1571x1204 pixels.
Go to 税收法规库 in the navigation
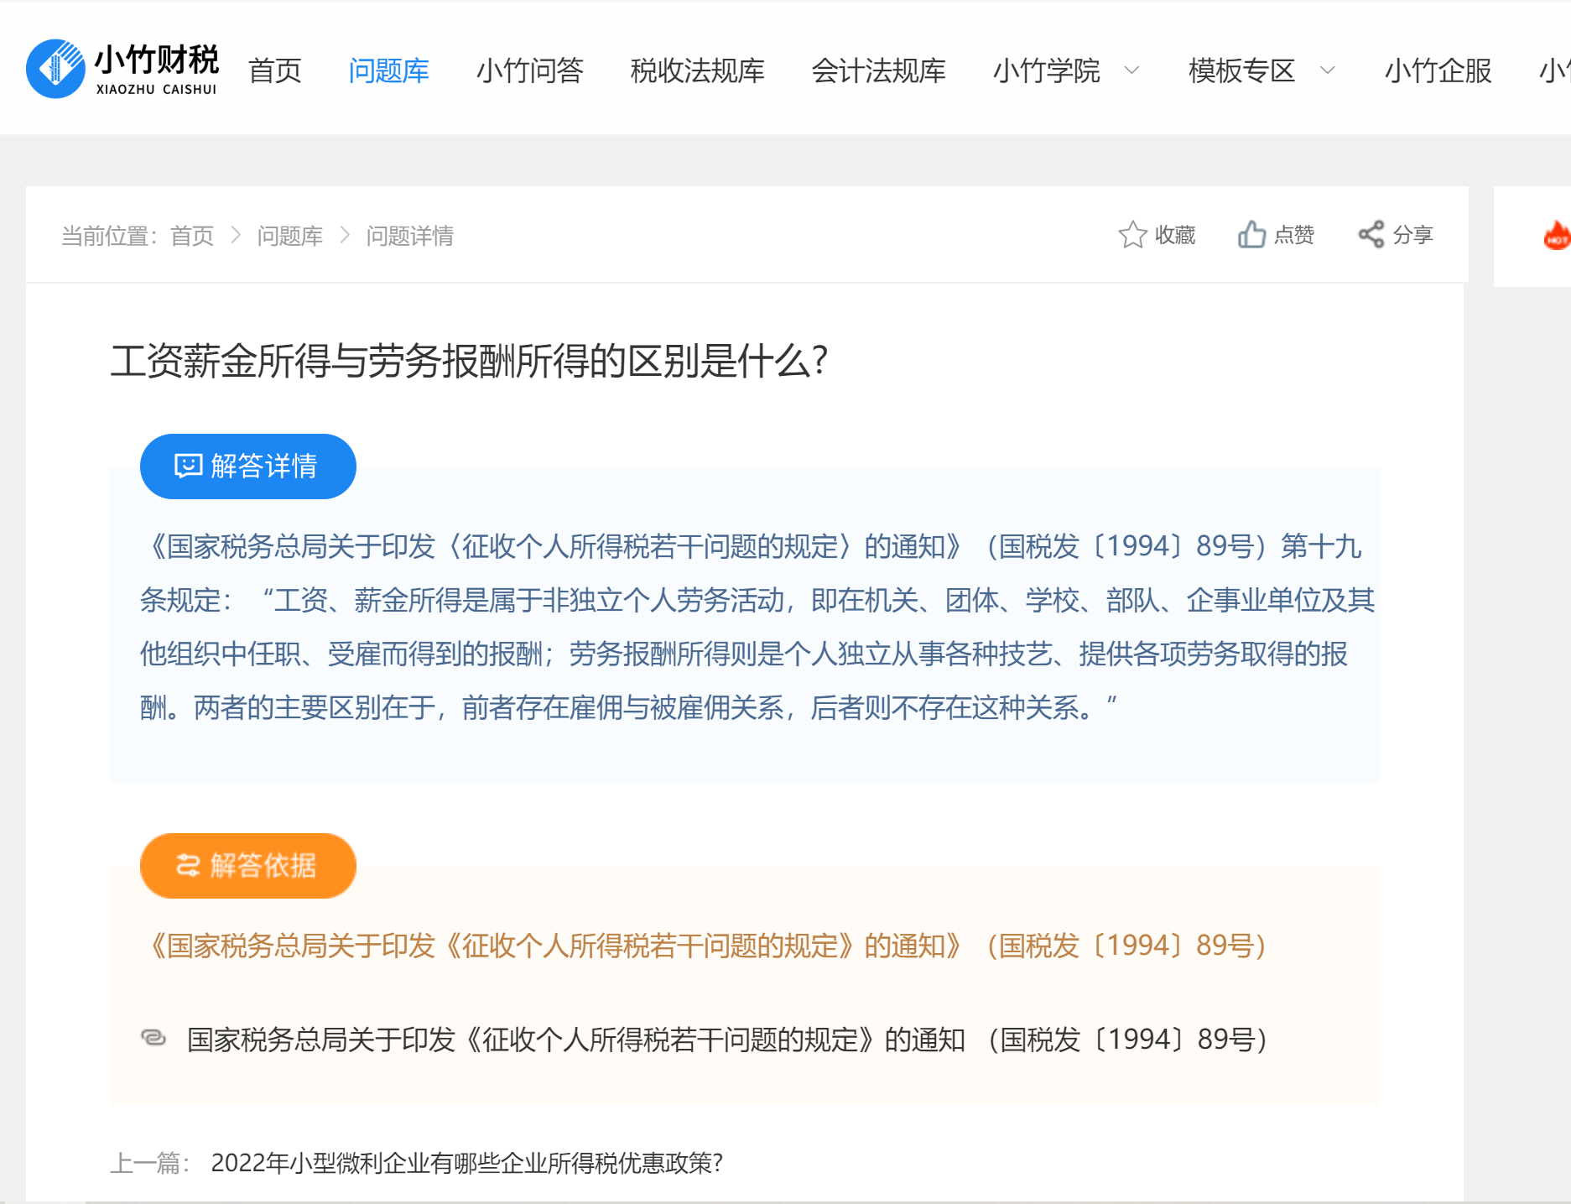point(697,70)
